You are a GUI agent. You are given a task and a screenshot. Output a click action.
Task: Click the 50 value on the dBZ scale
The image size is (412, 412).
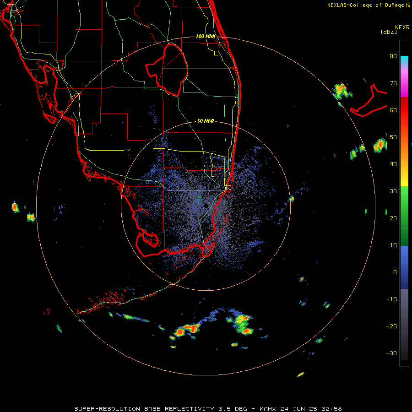point(393,137)
